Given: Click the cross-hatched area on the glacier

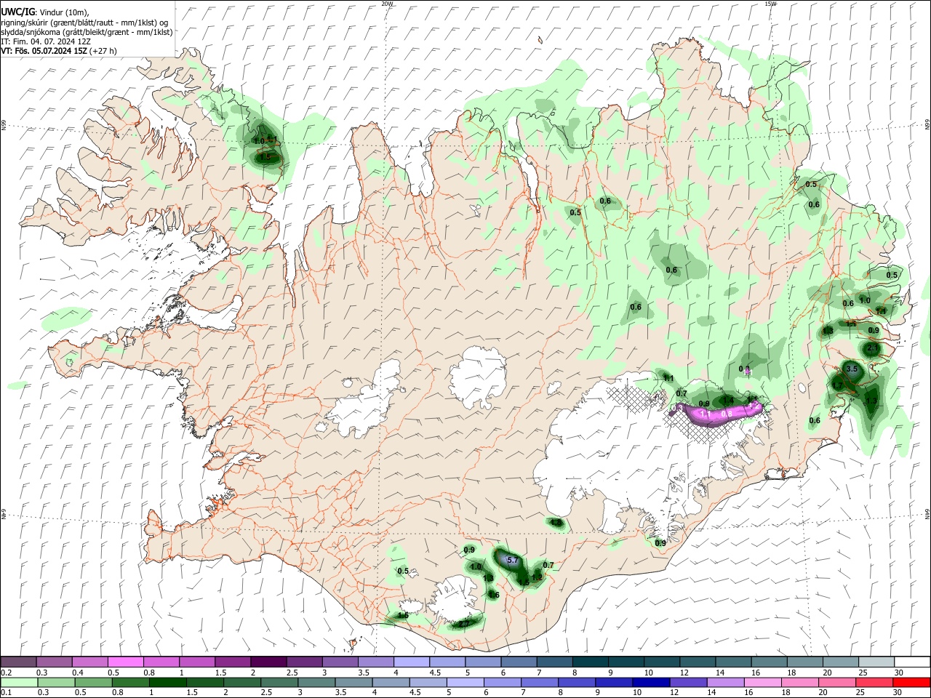Looking at the screenshot, I should [636, 398].
